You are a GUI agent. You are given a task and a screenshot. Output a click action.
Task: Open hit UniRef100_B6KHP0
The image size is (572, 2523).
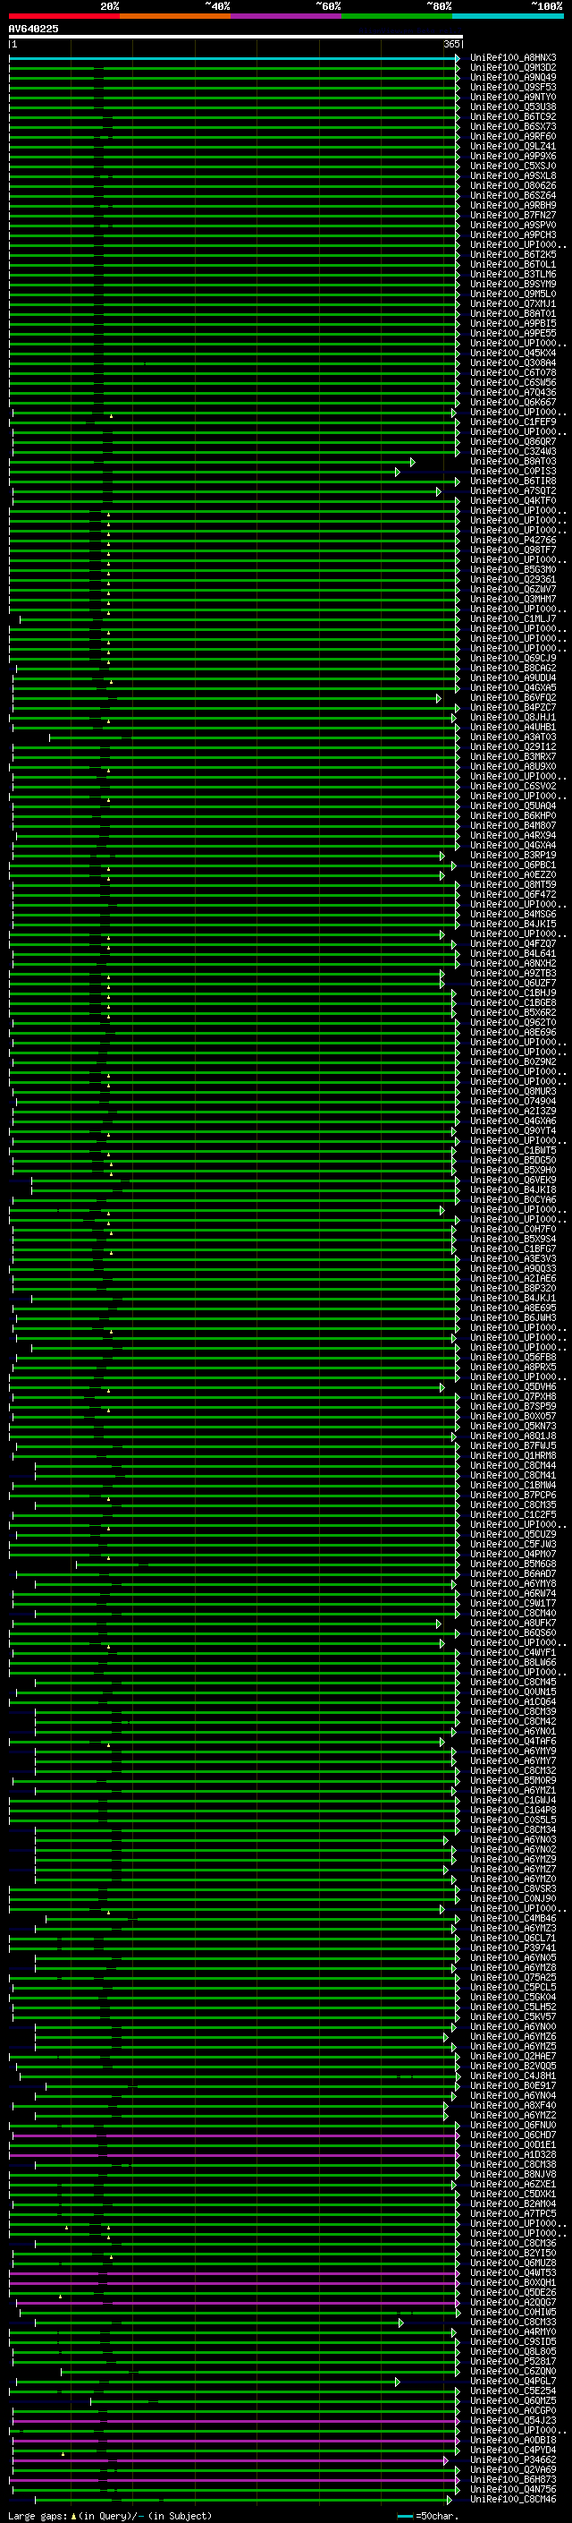pos(513,816)
